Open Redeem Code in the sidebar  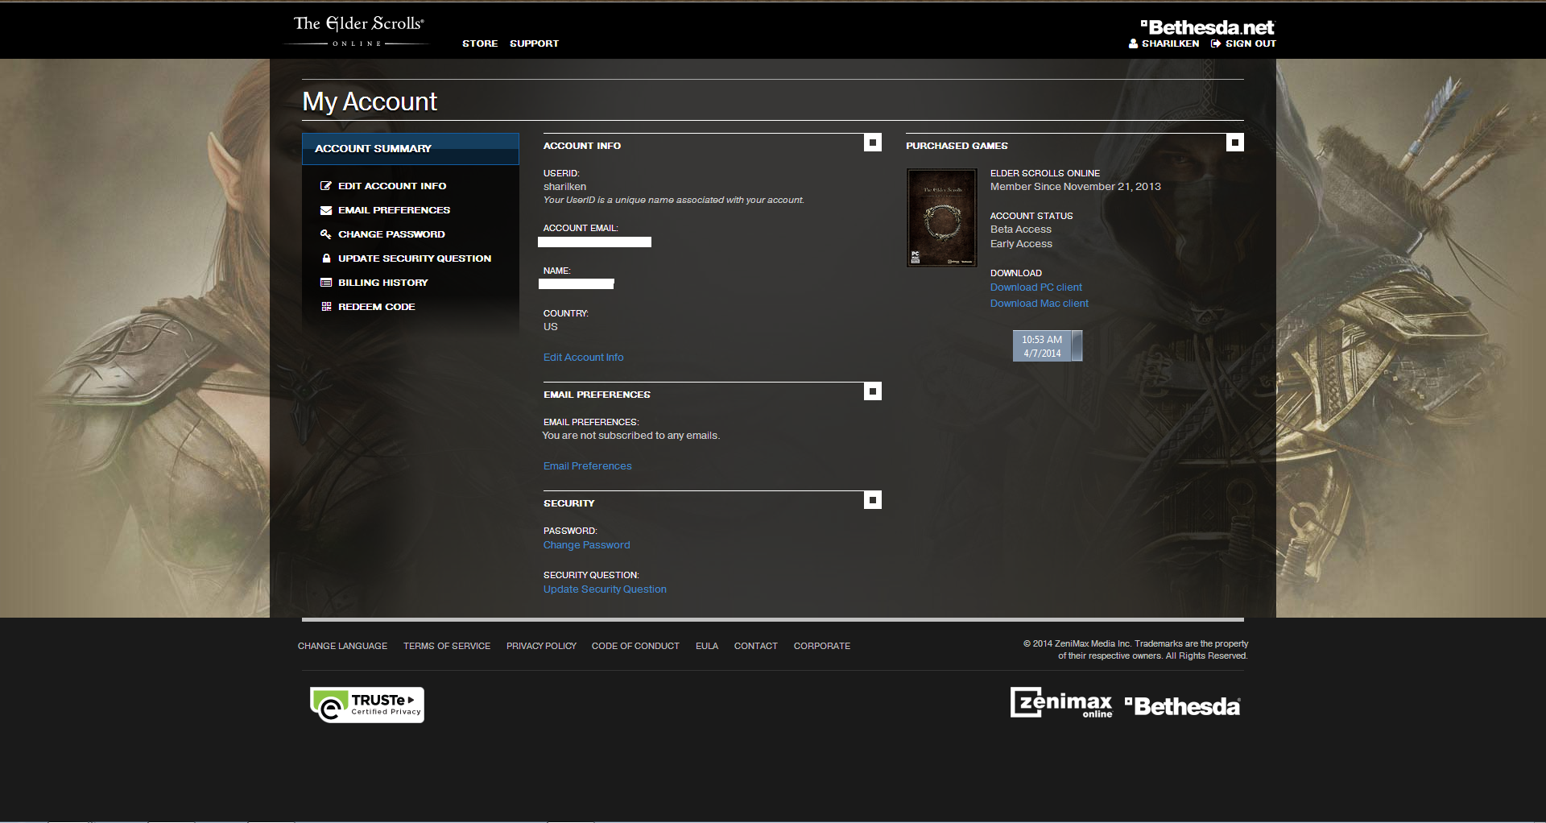coord(377,307)
